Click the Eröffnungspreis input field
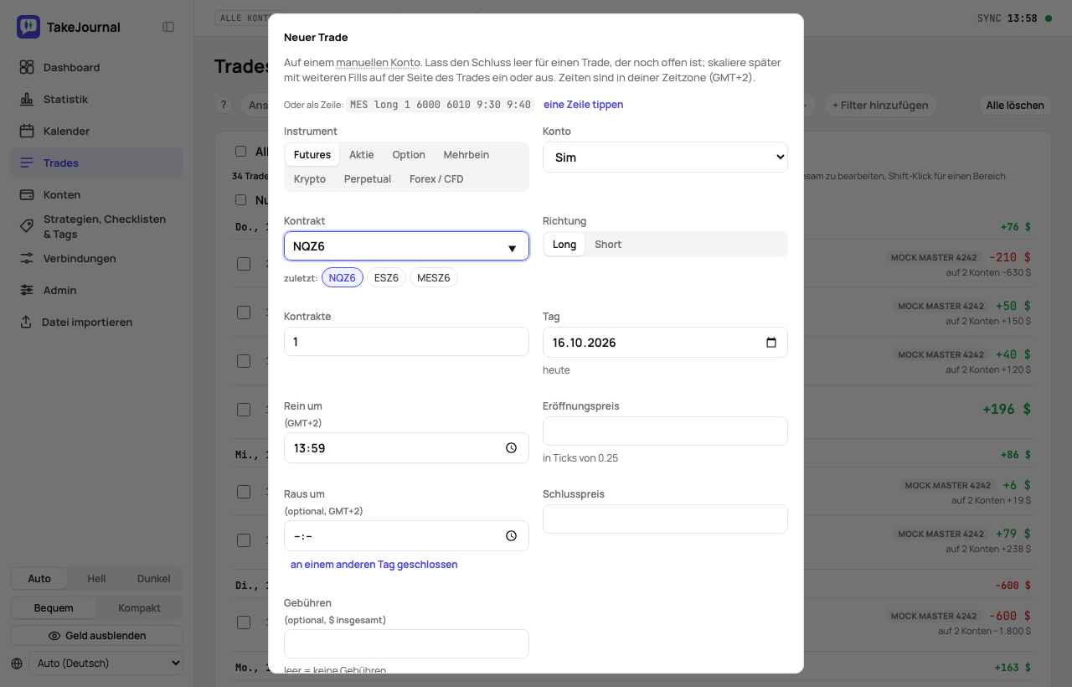 [x=665, y=431]
